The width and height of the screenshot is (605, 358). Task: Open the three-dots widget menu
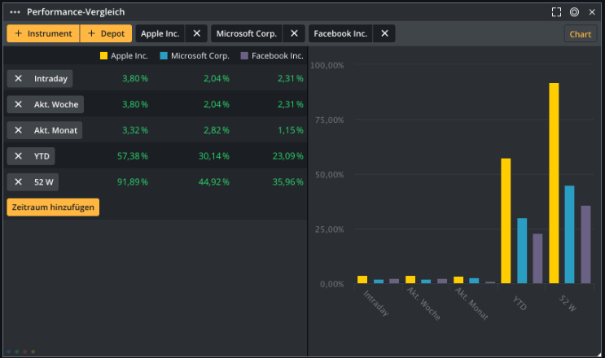pyautogui.click(x=15, y=12)
